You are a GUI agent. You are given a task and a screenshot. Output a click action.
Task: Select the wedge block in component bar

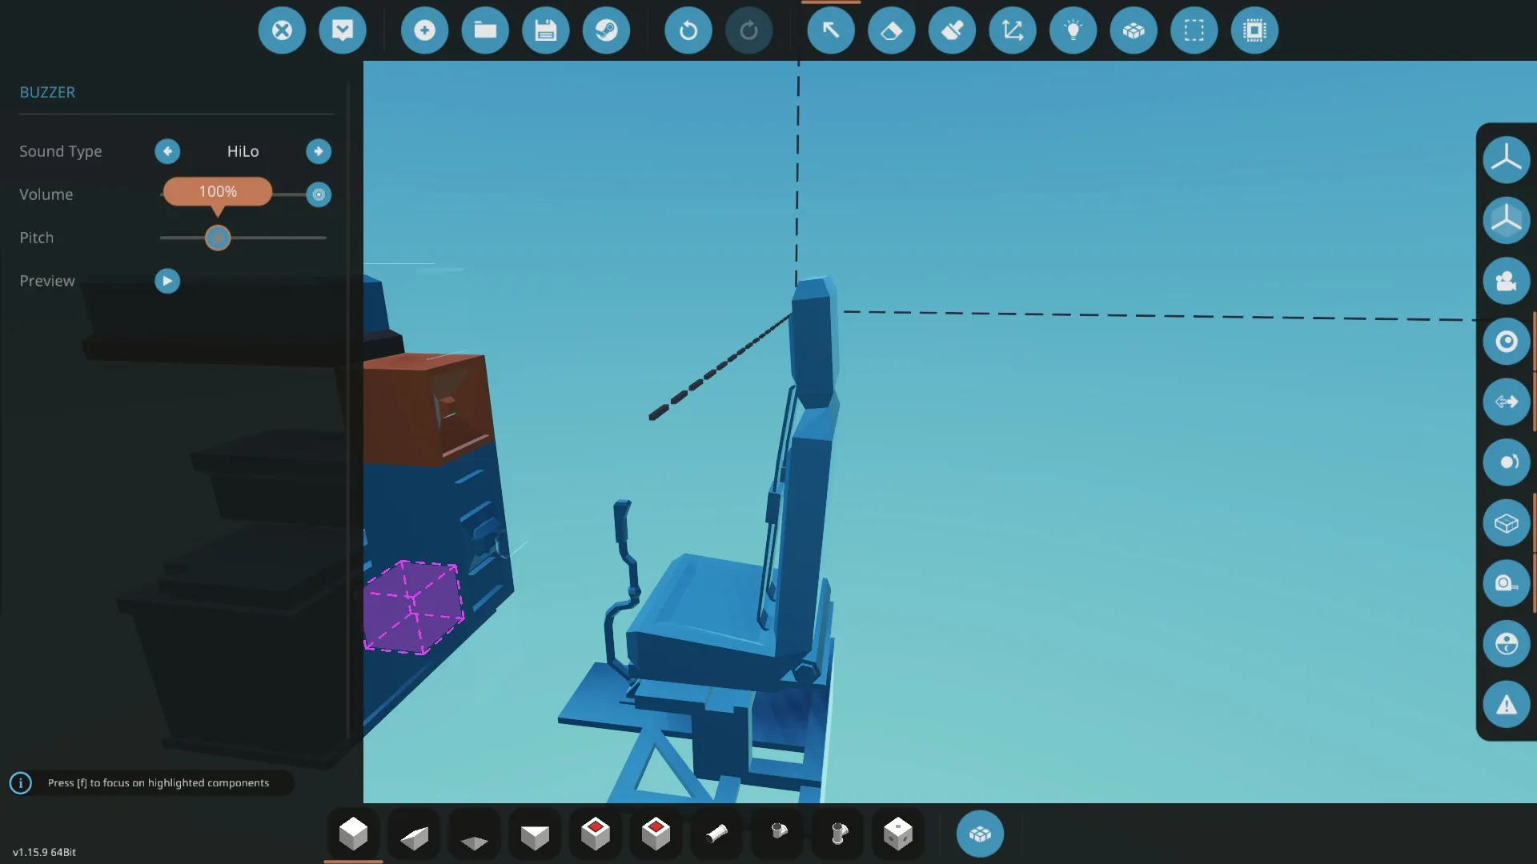(414, 836)
